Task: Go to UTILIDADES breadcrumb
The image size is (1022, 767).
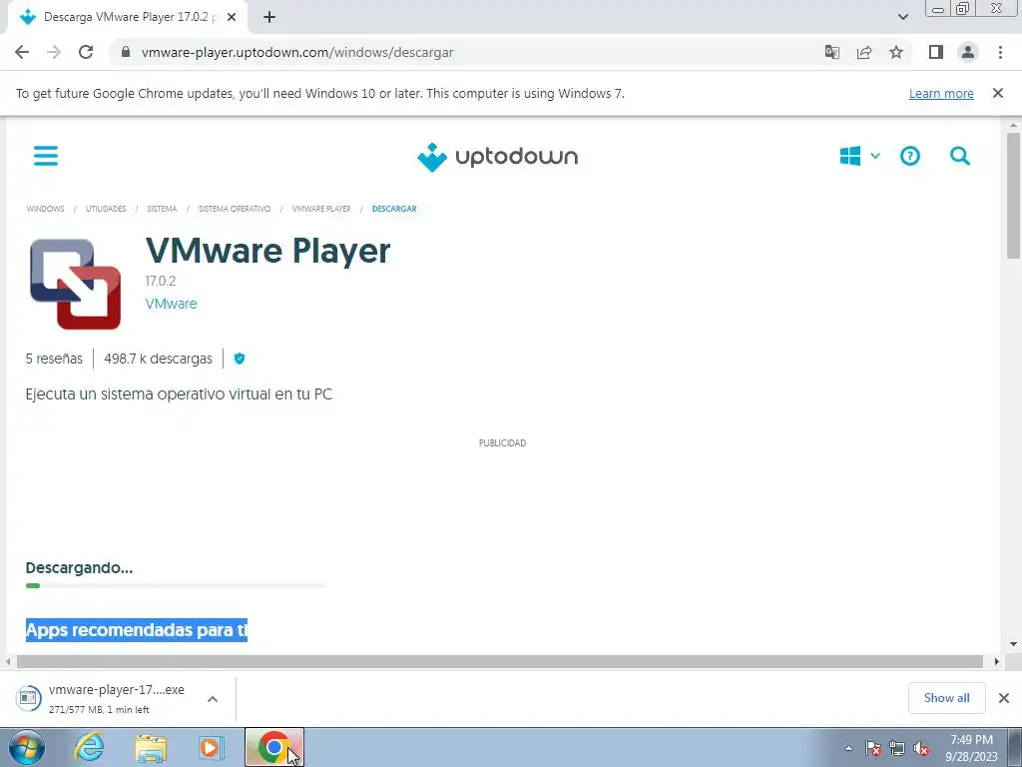Action: 106,209
